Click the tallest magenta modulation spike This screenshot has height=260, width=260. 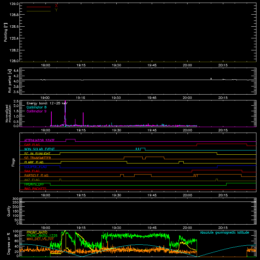click(x=65, y=113)
